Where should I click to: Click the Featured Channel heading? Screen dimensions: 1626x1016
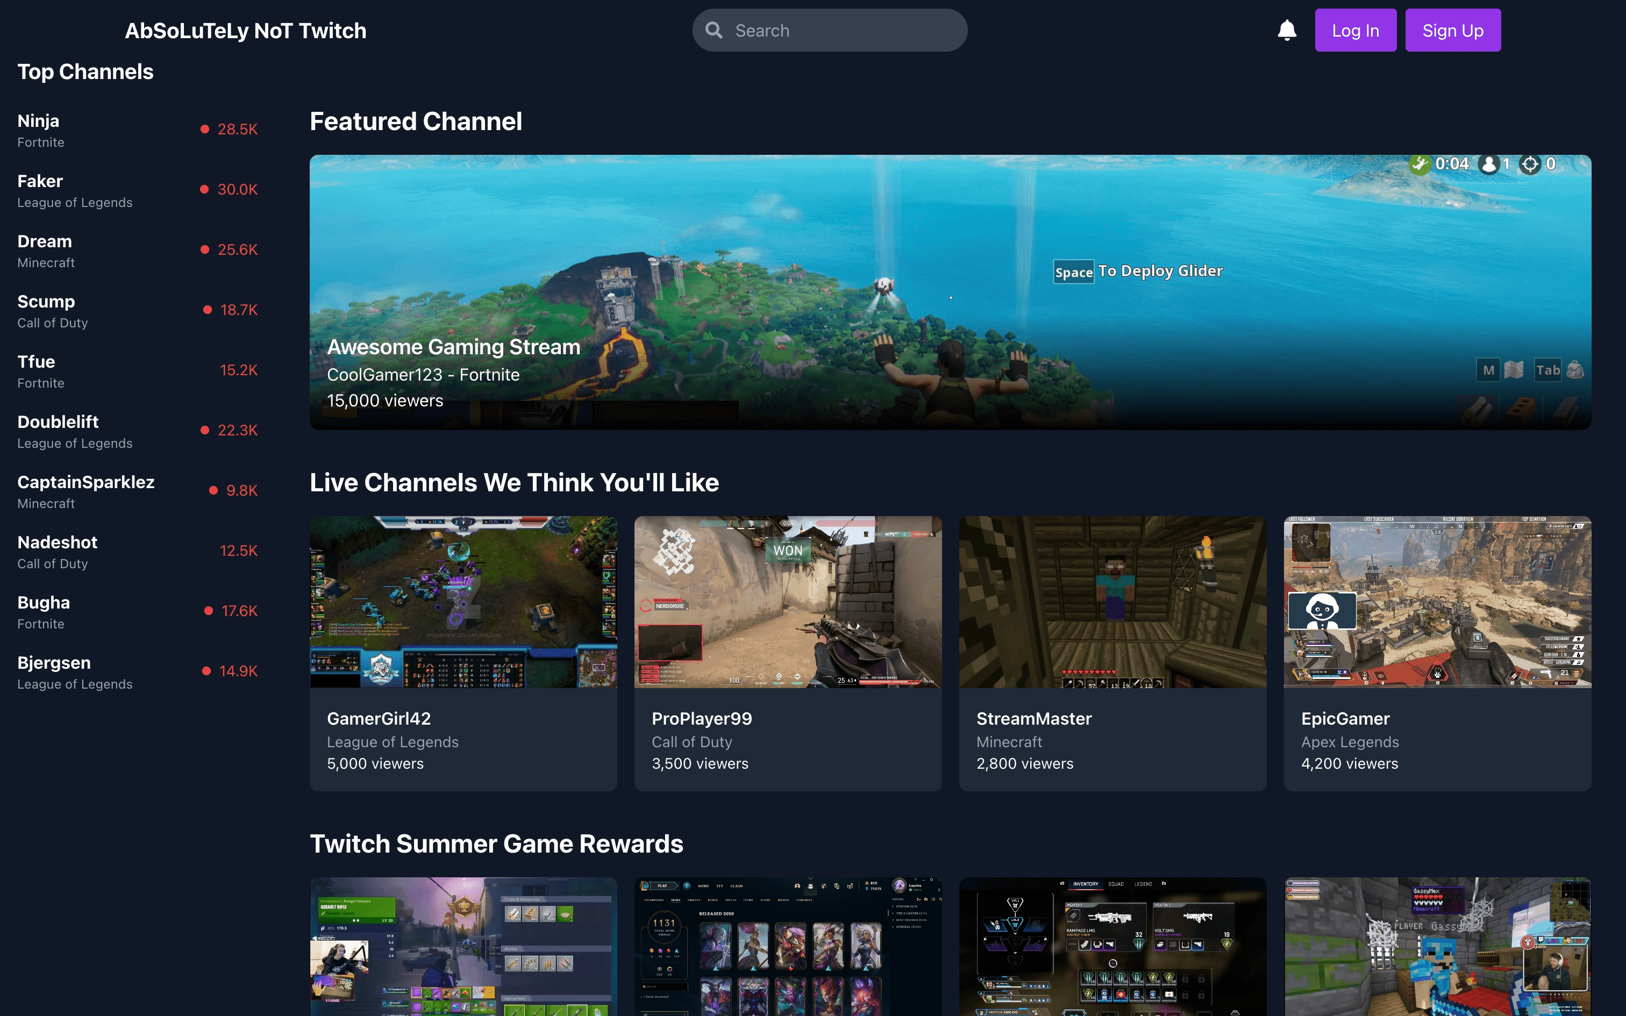point(416,121)
